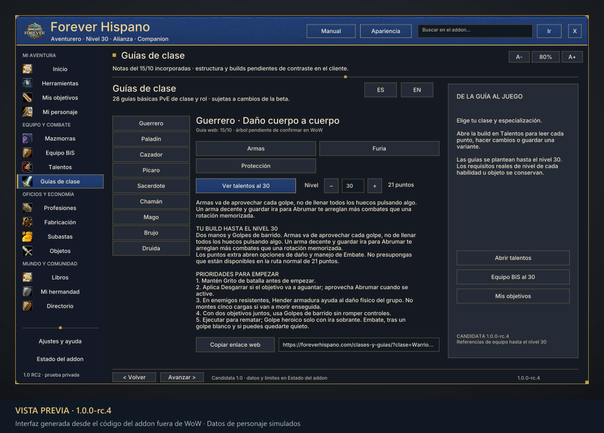This screenshot has width=604, height=433.
Task: Select the Furia specialization
Action: click(379, 149)
